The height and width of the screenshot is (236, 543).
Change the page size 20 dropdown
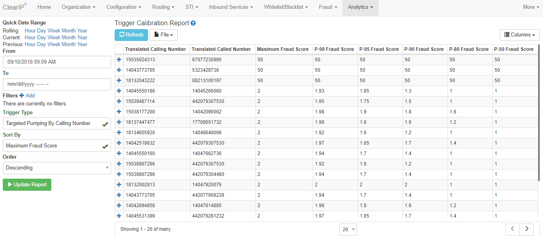(348, 230)
